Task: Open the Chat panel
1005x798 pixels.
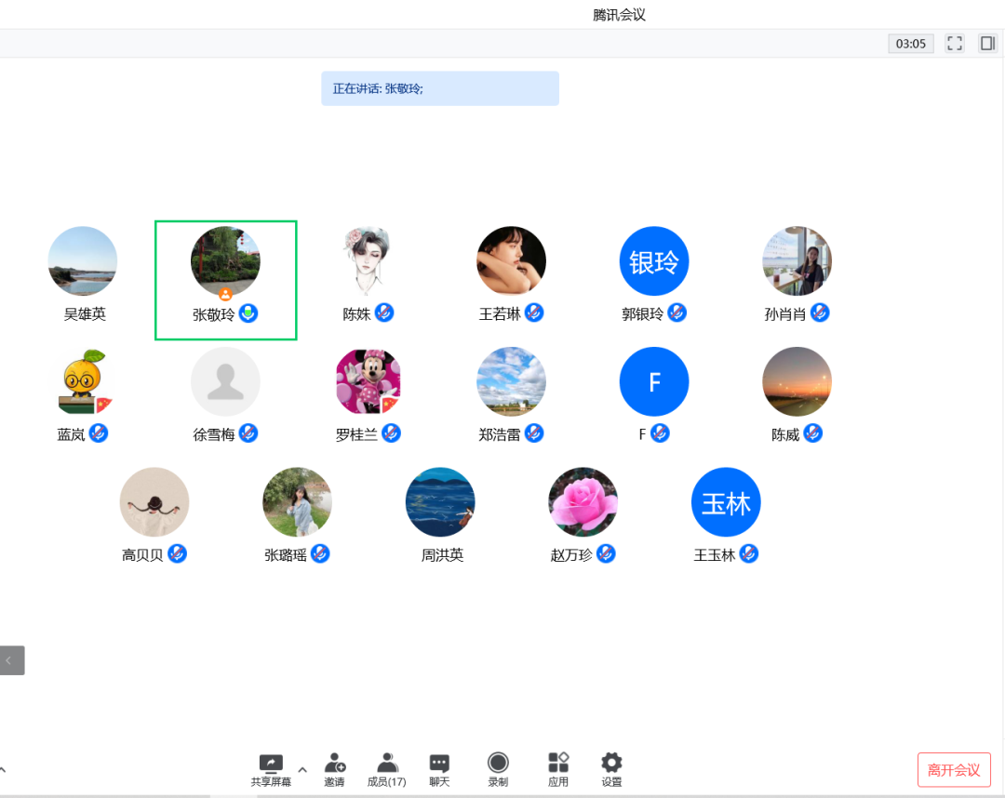Action: click(x=439, y=765)
